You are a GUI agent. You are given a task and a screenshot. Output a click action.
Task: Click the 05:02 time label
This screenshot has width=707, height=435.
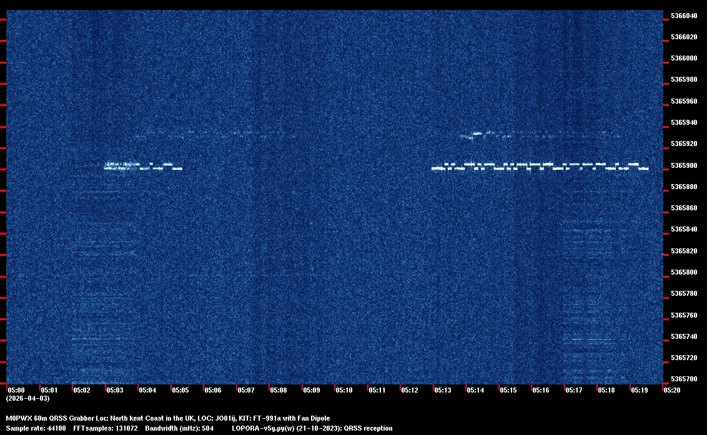coord(82,390)
